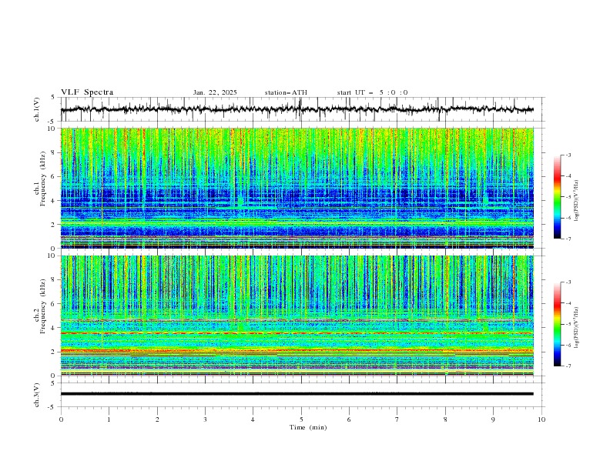
Task: Click the "9" tick on the time axis
Action: [493, 419]
